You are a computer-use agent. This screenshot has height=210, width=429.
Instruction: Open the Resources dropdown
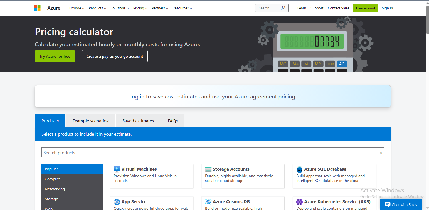pyautogui.click(x=182, y=8)
